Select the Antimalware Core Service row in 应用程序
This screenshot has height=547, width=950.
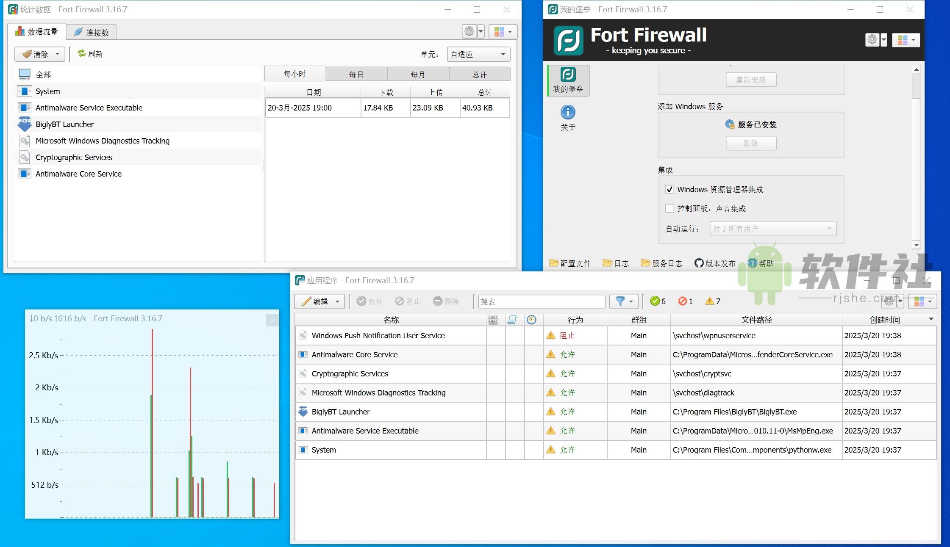pos(615,354)
